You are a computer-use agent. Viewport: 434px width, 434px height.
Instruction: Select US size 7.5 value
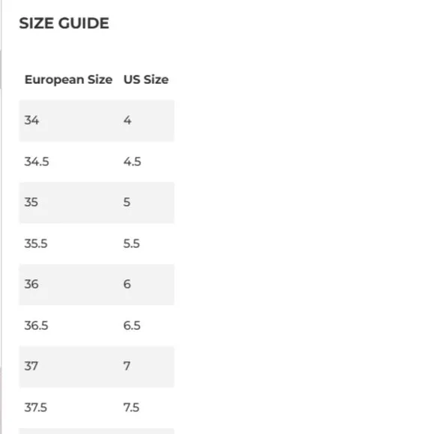point(131,407)
